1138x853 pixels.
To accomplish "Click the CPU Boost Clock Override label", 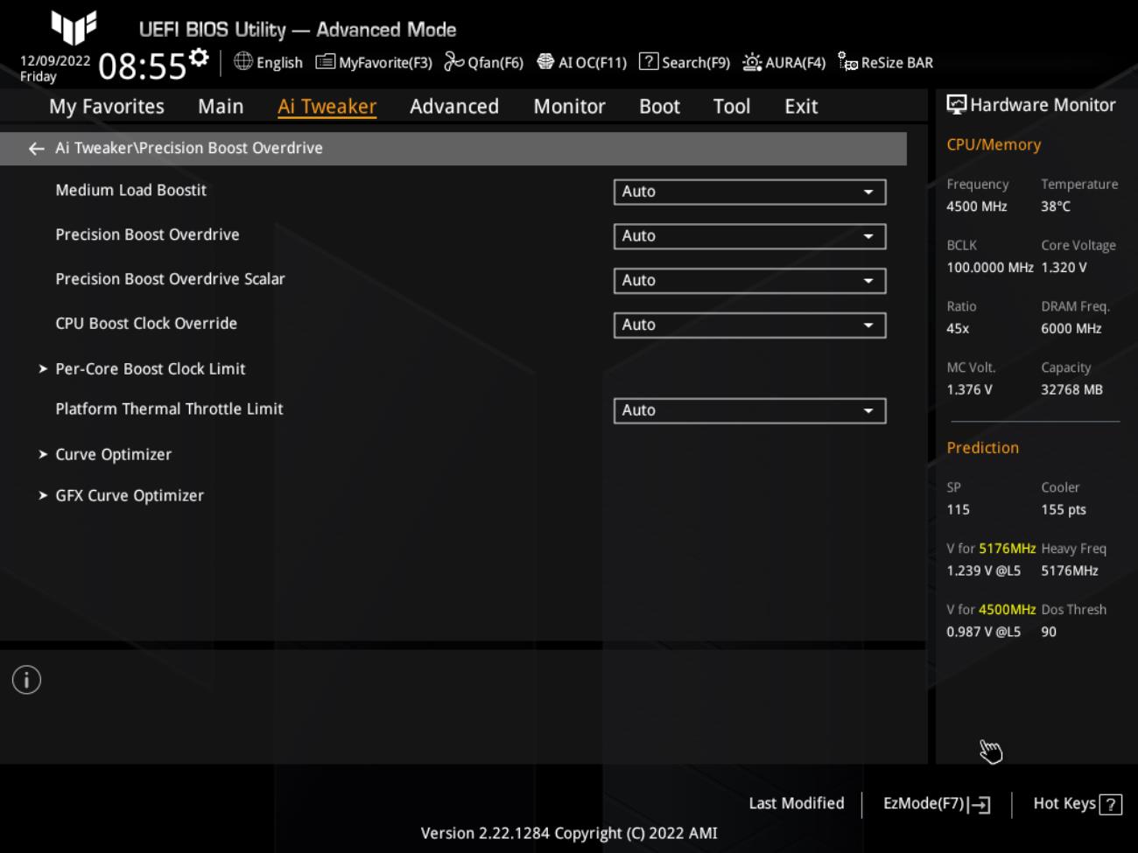I will (146, 324).
